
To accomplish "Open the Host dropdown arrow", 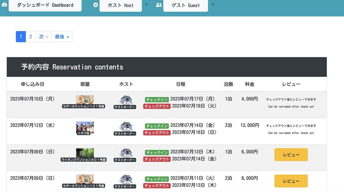I will (x=147, y=5).
